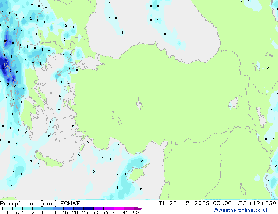The width and height of the screenshot is (278, 214).
Task: Click the '45' legend label
Action: point(125,212)
